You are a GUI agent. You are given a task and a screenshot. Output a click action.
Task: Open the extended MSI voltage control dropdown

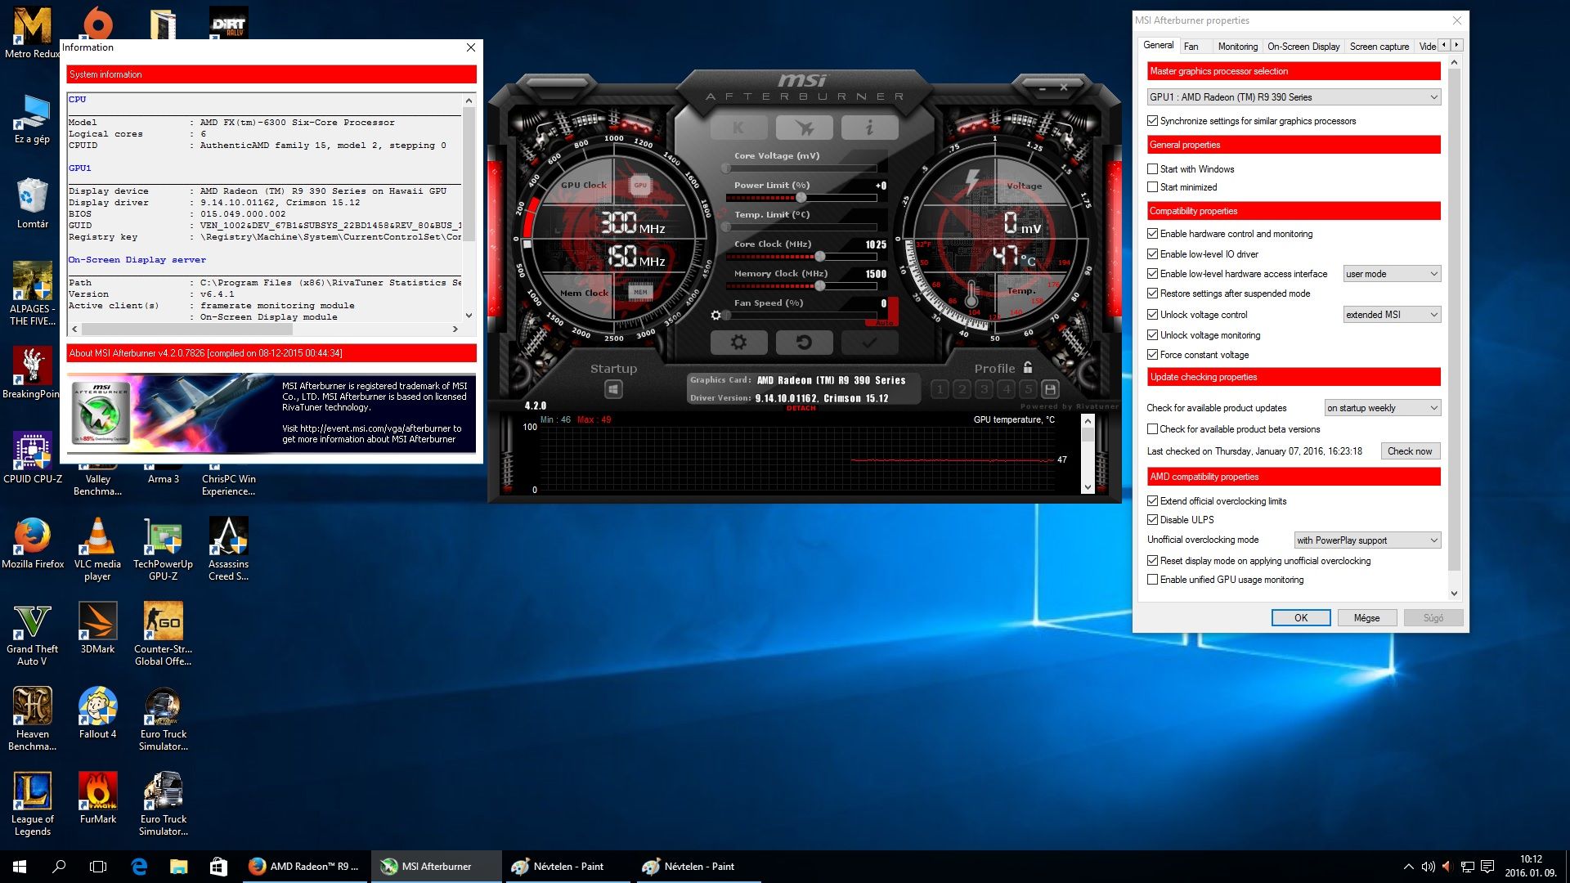(1392, 315)
